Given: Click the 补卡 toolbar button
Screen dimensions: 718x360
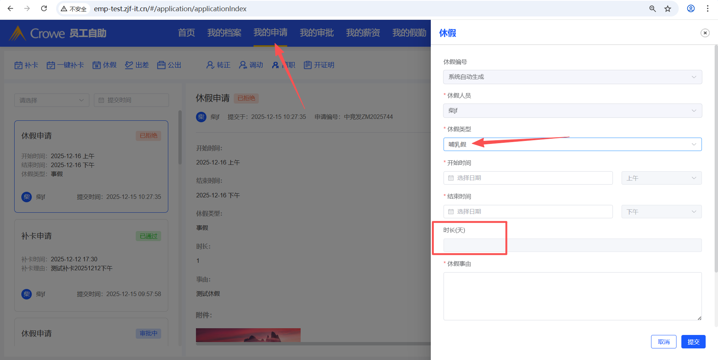Looking at the screenshot, I should tap(26, 65).
